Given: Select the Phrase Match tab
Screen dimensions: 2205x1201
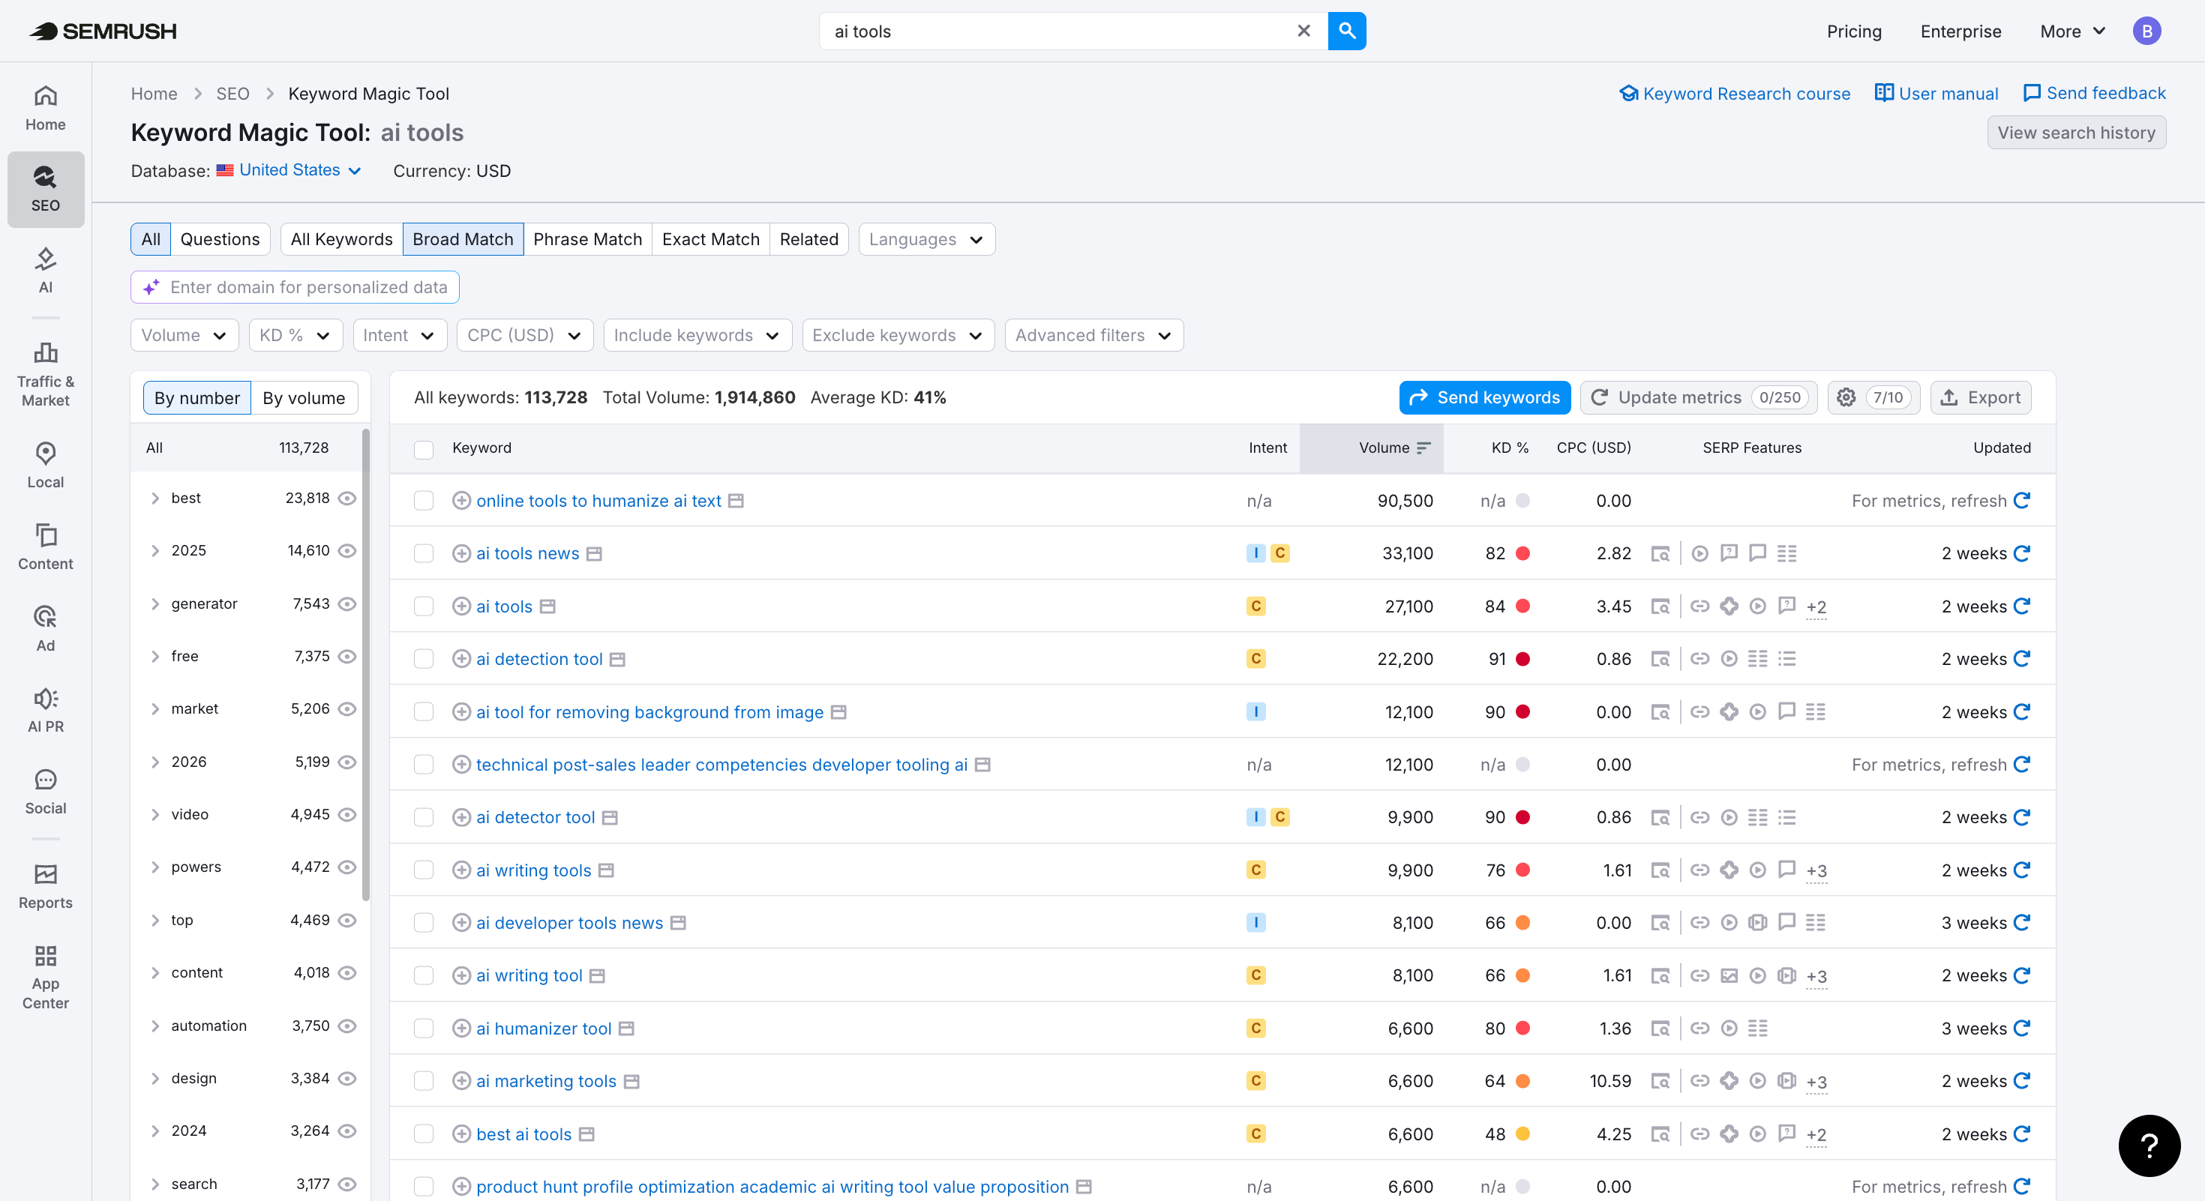Looking at the screenshot, I should point(587,238).
